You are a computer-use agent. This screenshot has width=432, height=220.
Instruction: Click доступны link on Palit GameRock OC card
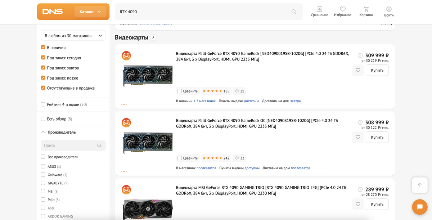pos(252,168)
